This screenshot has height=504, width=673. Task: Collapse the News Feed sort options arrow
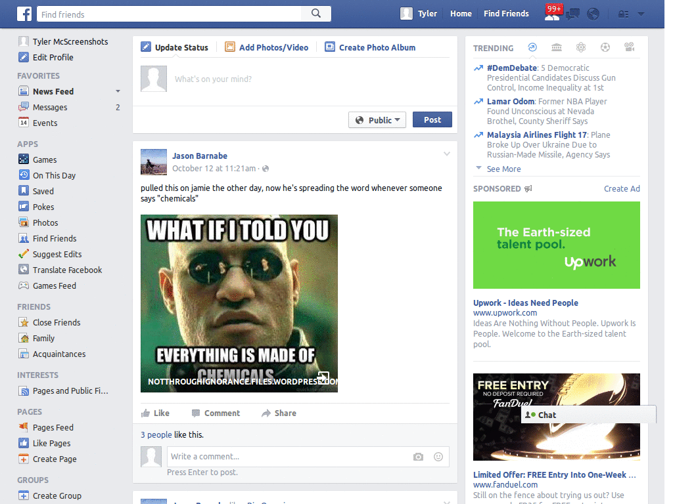pos(118,91)
